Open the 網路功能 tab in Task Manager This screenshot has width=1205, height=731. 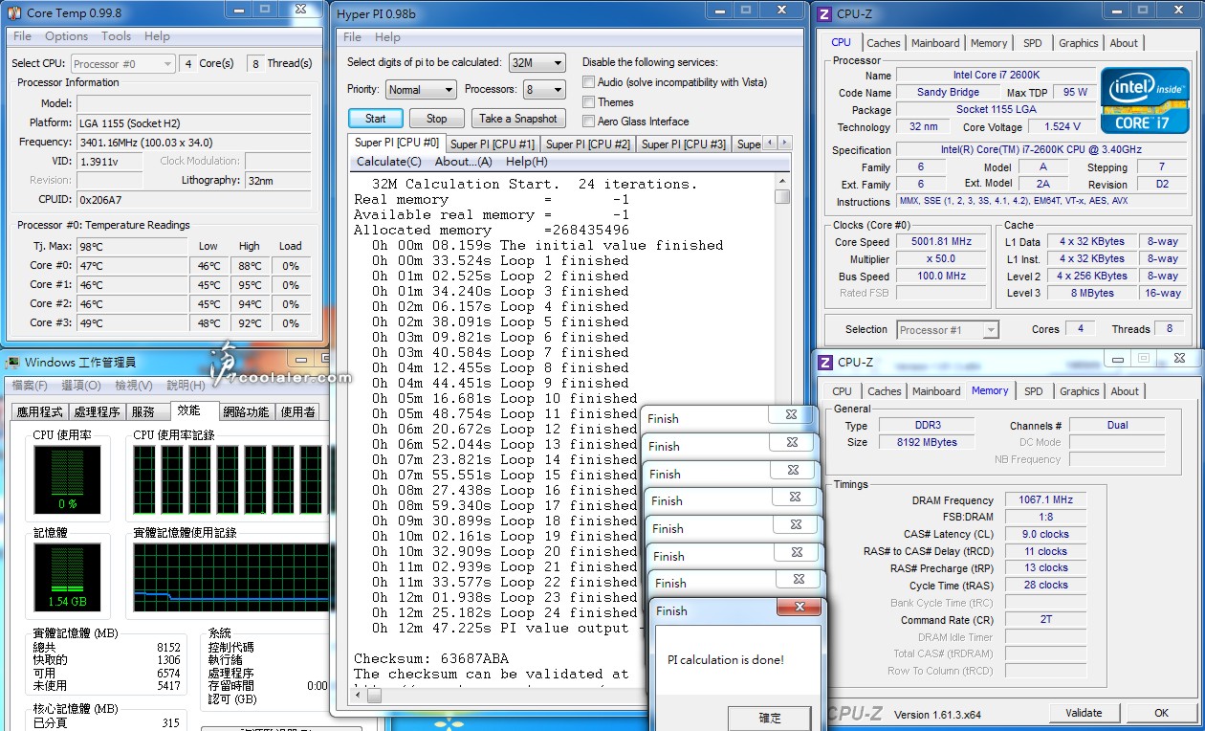pyautogui.click(x=246, y=411)
